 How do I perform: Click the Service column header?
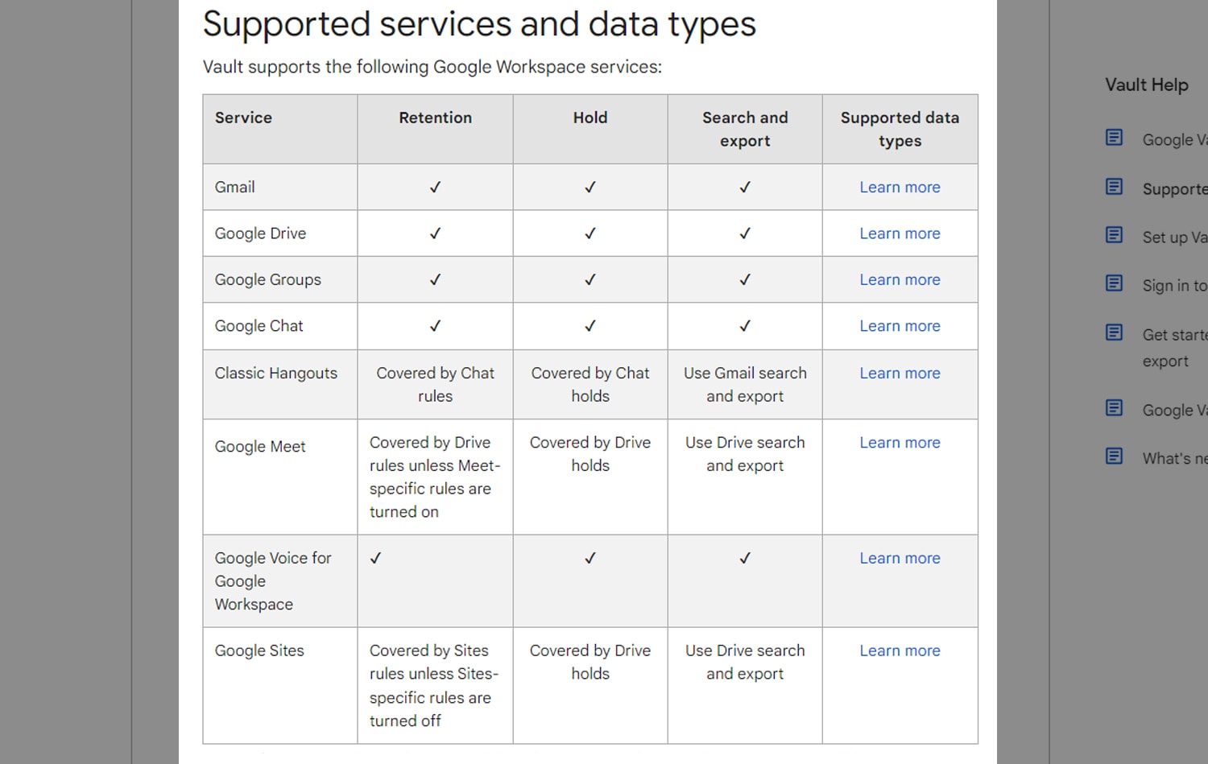pos(242,118)
